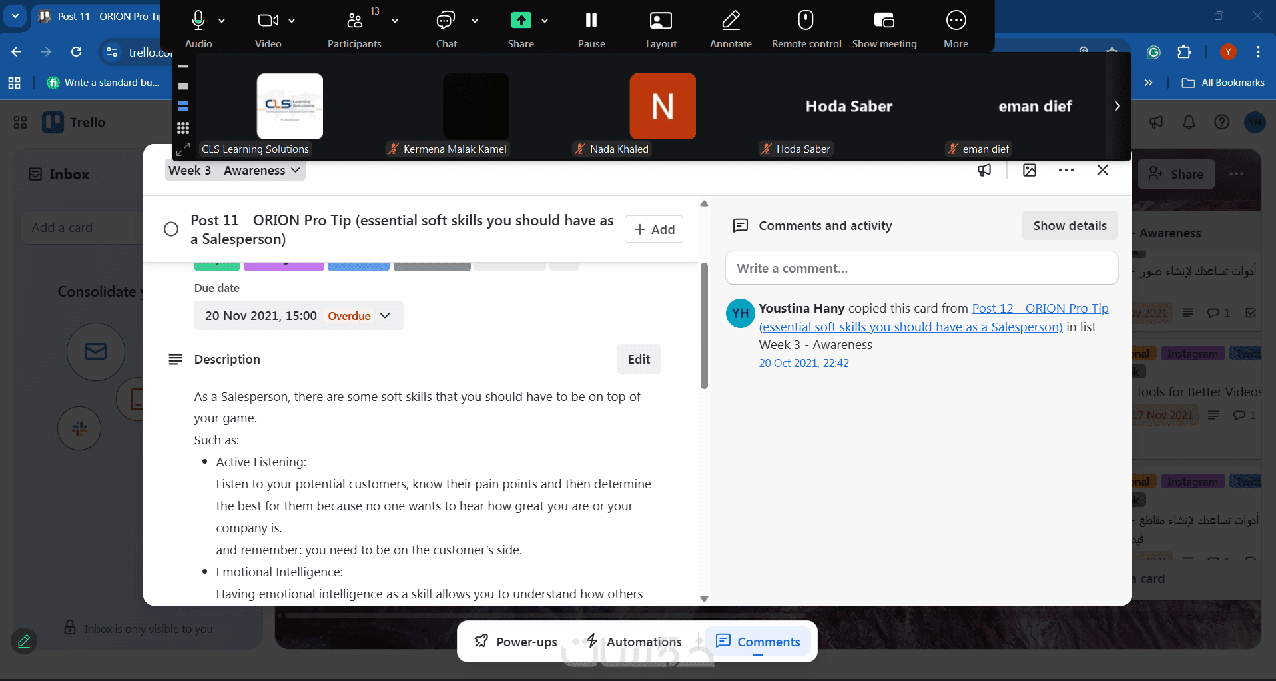Toggle the Comments panel tab
The width and height of the screenshot is (1276, 681).
click(x=758, y=642)
